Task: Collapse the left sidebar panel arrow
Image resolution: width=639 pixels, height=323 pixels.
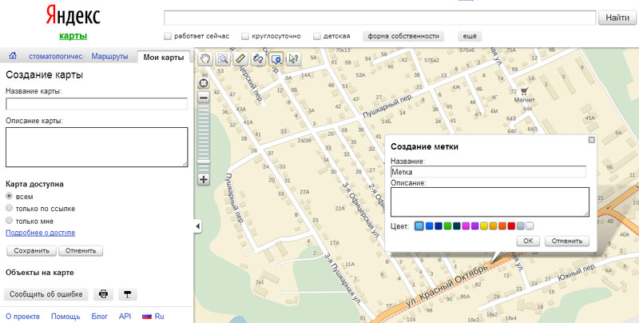Action: pos(197,227)
